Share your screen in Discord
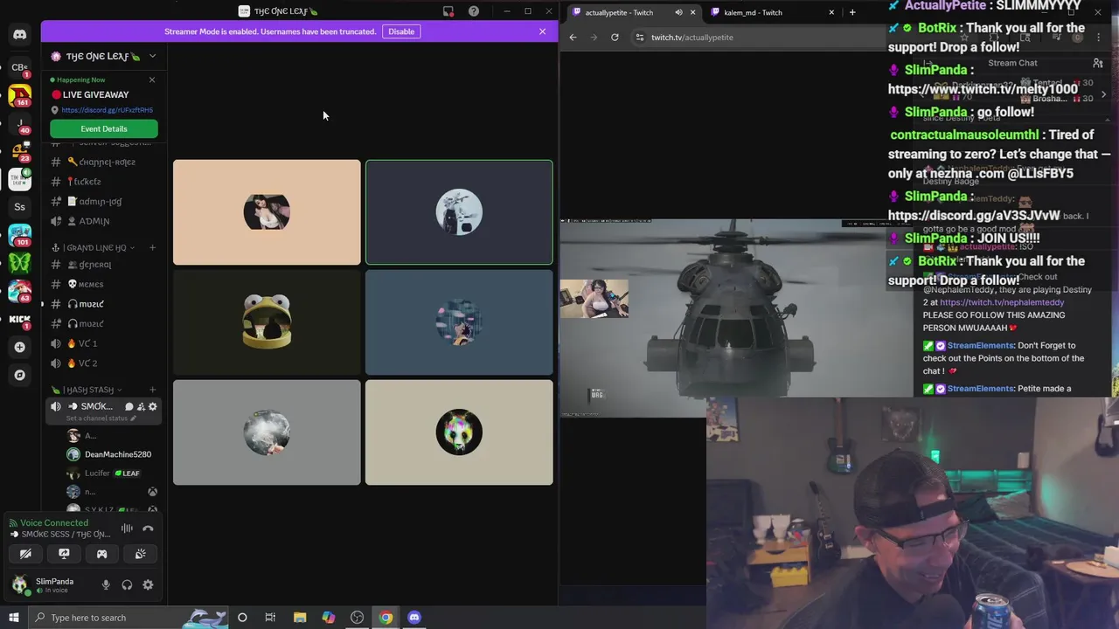Screen dimensions: 1119x629 pos(64,554)
